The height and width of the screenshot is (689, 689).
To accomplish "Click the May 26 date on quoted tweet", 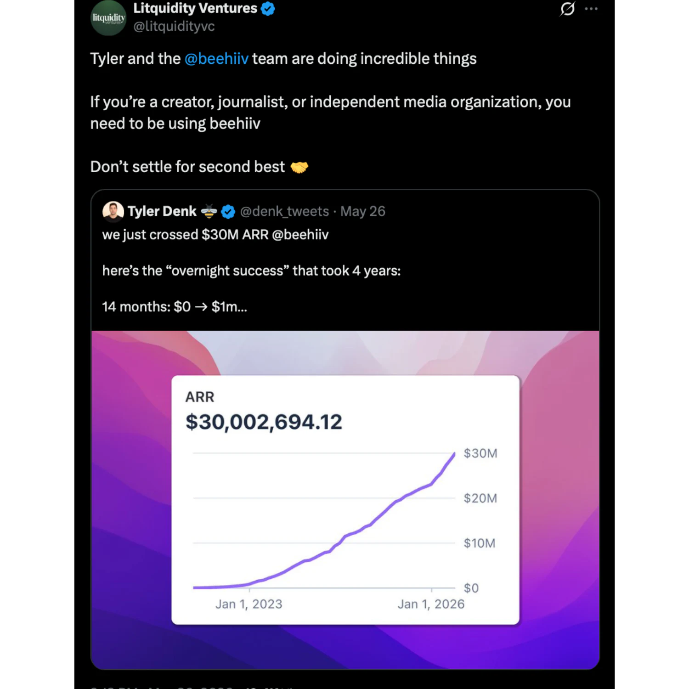I will [363, 211].
